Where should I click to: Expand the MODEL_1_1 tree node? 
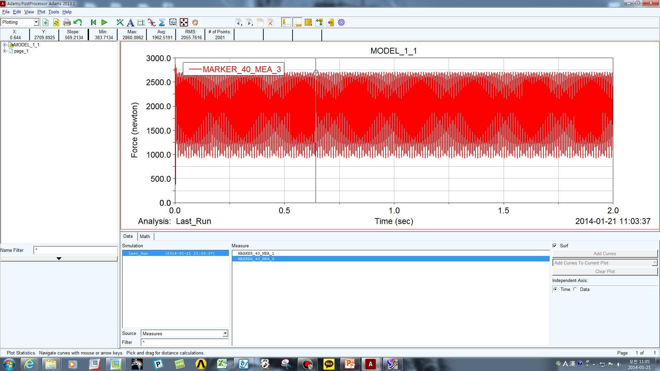5,45
